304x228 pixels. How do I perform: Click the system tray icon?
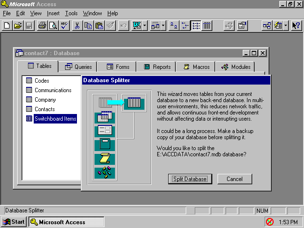(270, 222)
